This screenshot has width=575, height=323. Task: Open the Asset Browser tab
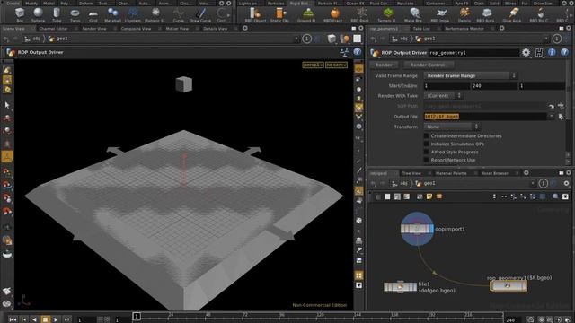pos(495,173)
